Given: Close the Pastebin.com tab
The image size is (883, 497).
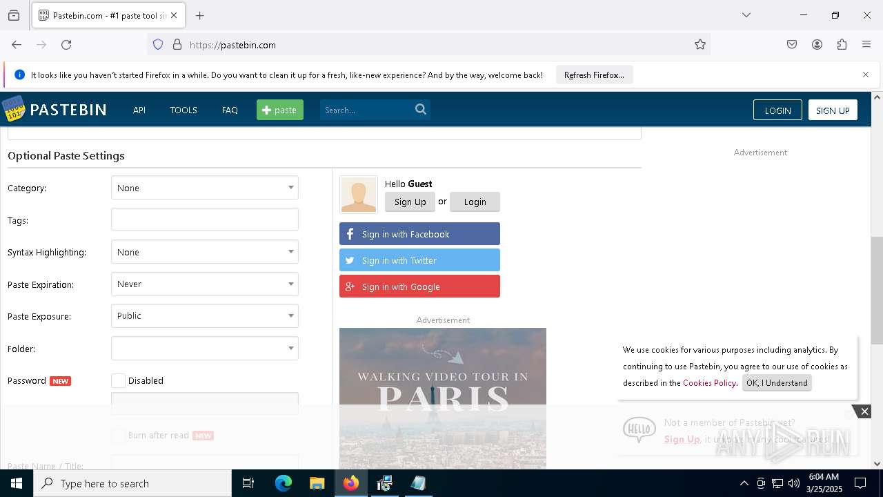Looking at the screenshot, I should (x=174, y=15).
